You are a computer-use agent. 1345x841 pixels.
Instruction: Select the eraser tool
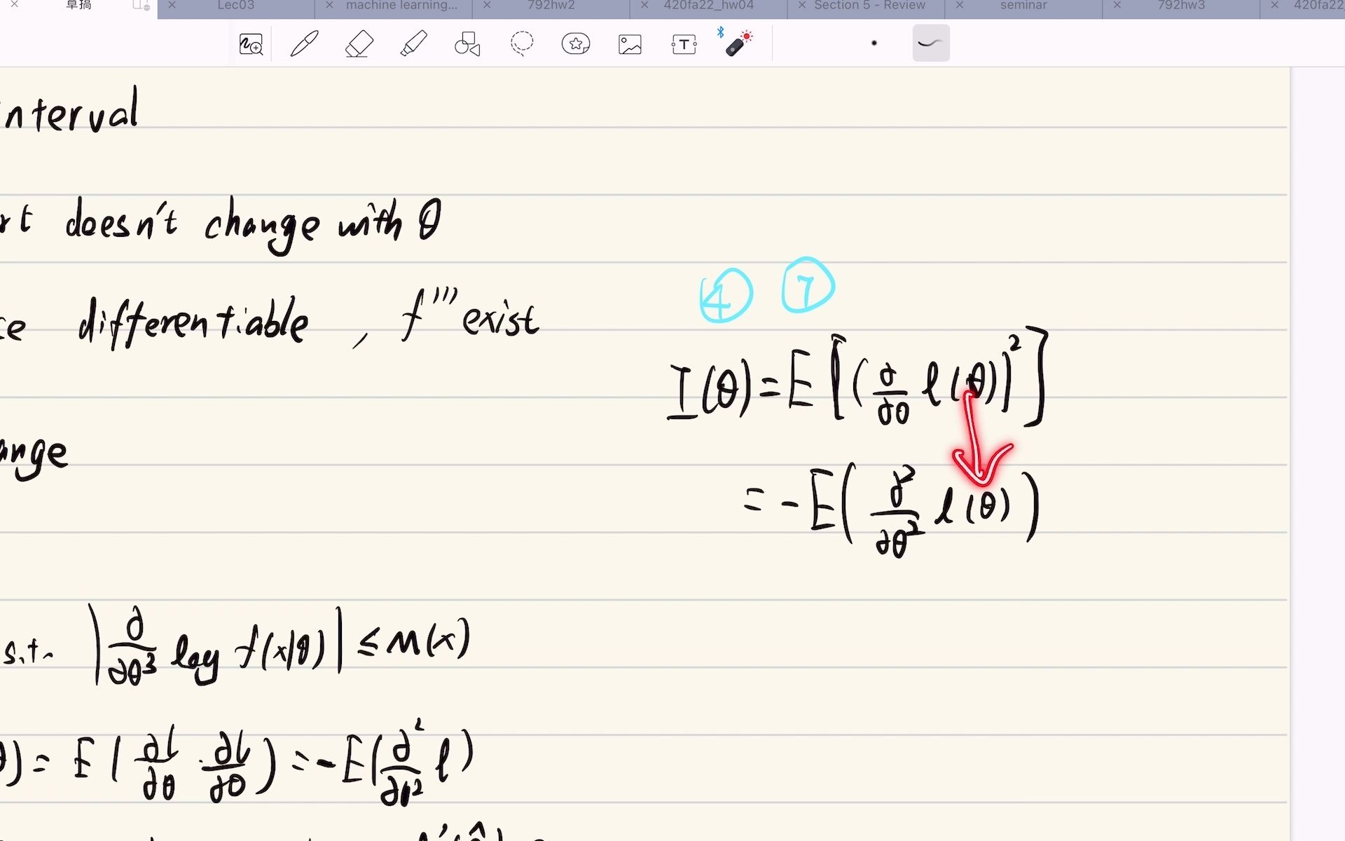coord(359,43)
